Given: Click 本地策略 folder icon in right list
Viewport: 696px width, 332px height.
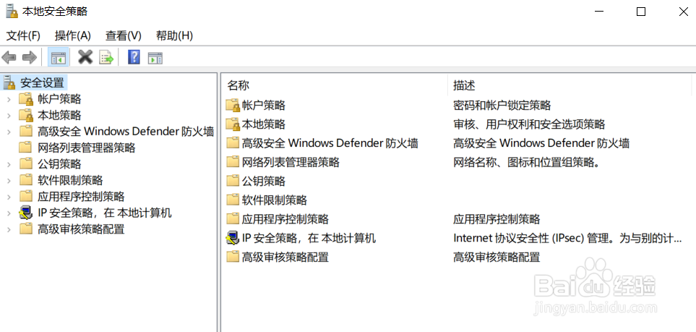Looking at the screenshot, I should click(x=233, y=124).
